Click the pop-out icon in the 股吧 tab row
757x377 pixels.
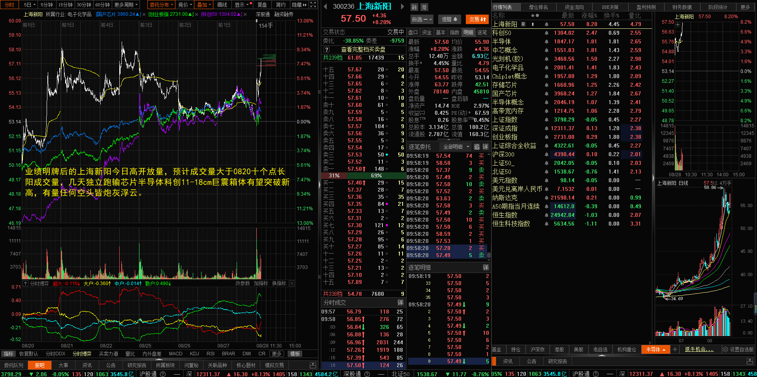pyautogui.click(x=313, y=365)
